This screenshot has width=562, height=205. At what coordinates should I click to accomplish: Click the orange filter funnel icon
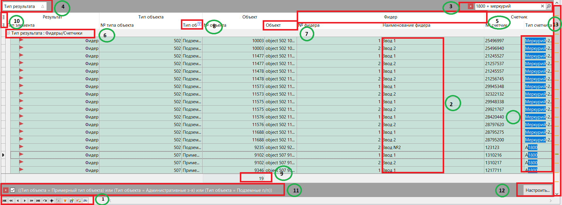[65, 201]
